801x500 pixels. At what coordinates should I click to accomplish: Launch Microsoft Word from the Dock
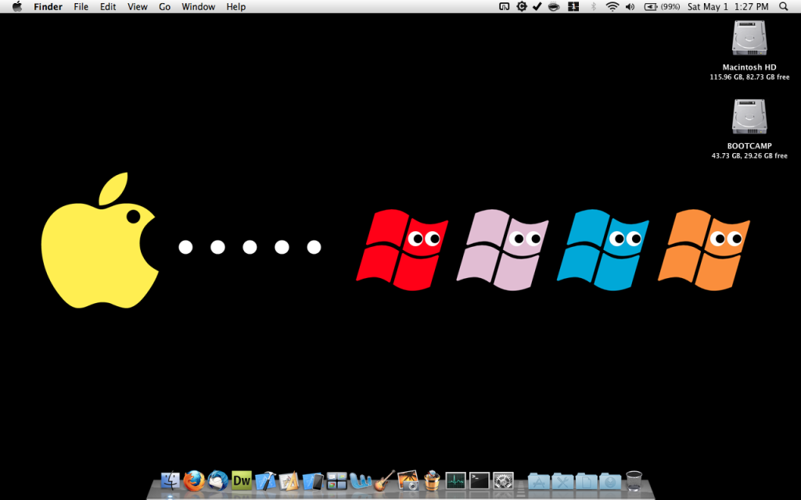point(360,480)
